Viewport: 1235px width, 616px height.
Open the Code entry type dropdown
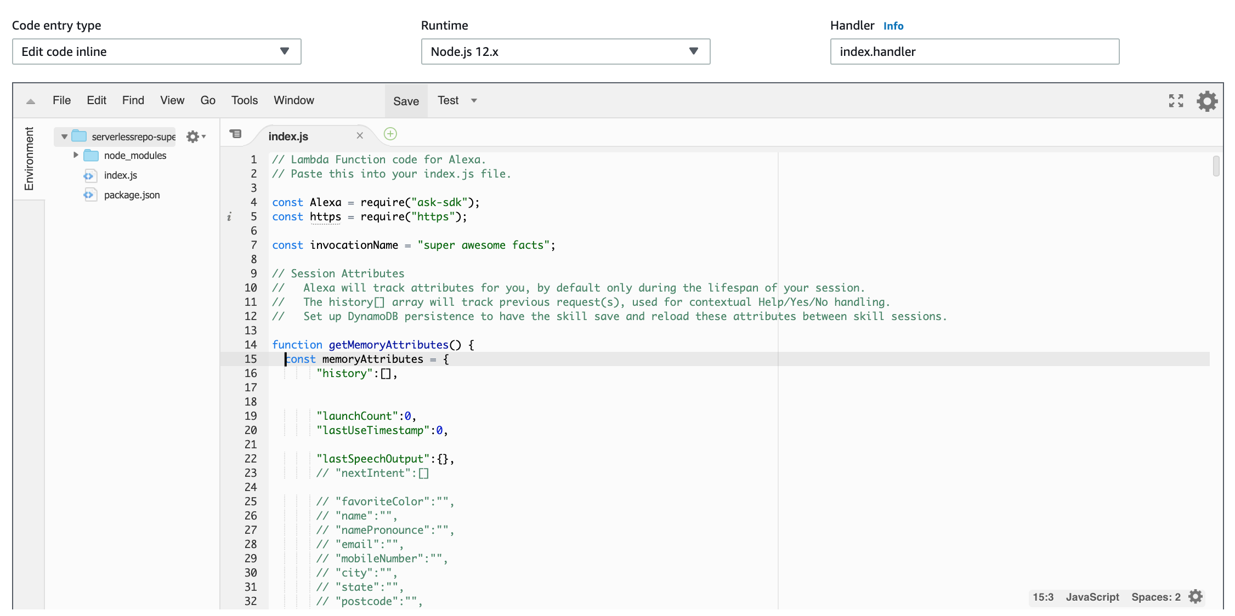point(156,52)
